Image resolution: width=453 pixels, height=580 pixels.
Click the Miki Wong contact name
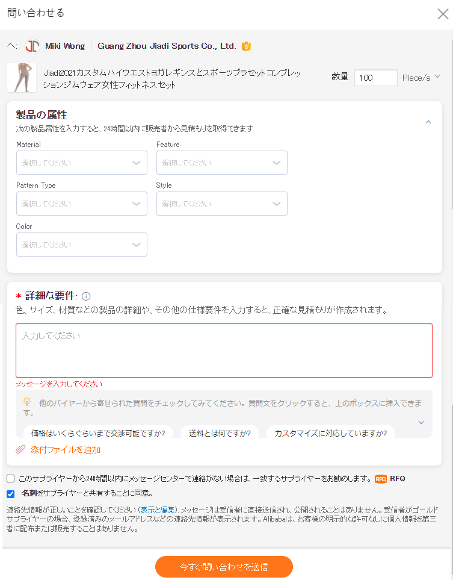pos(65,46)
